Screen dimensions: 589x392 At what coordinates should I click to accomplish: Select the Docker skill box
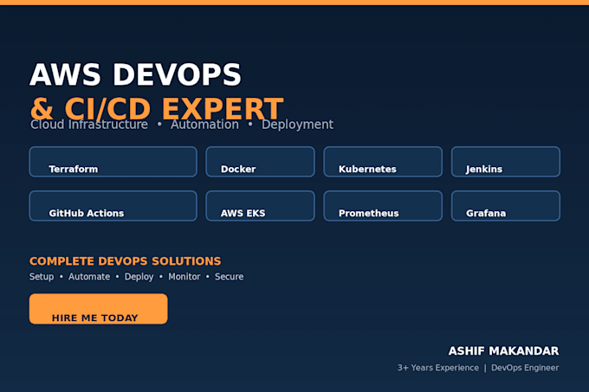261,162
